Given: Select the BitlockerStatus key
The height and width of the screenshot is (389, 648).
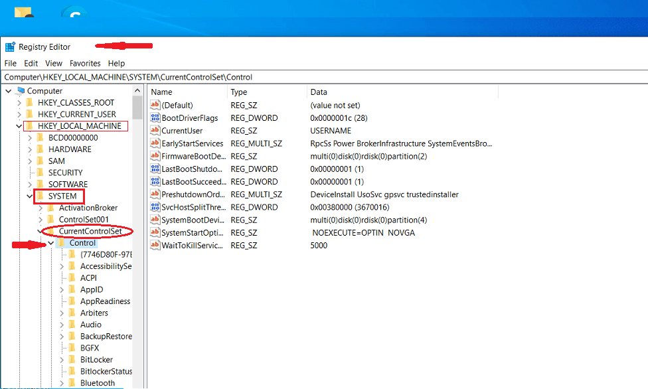Looking at the screenshot, I should 106,371.
